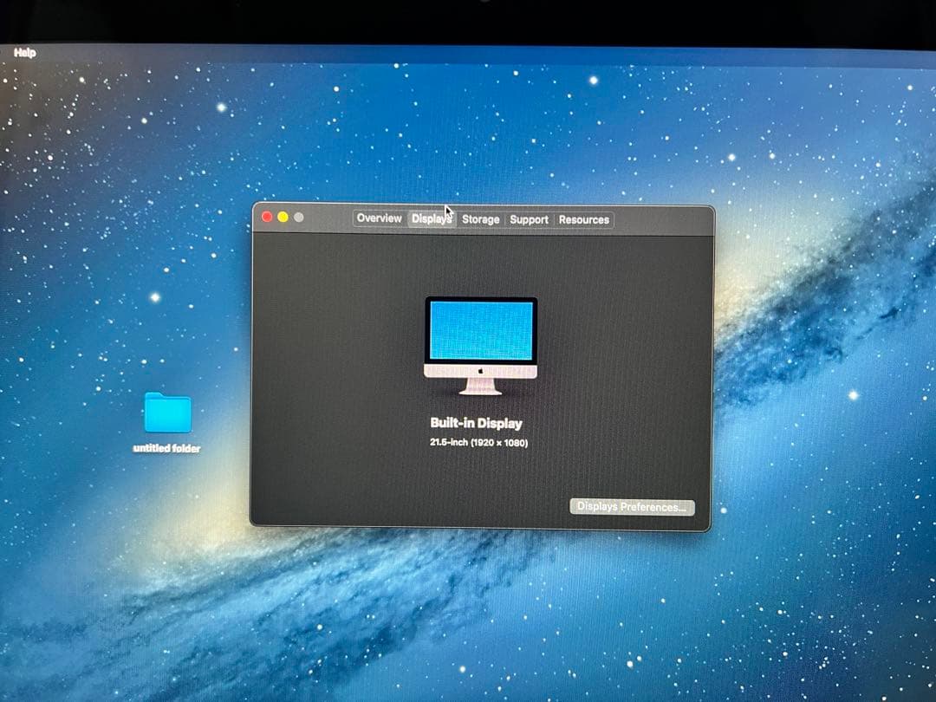Open the Help menu in the menu bar
This screenshot has height=702, width=936.
[x=24, y=52]
